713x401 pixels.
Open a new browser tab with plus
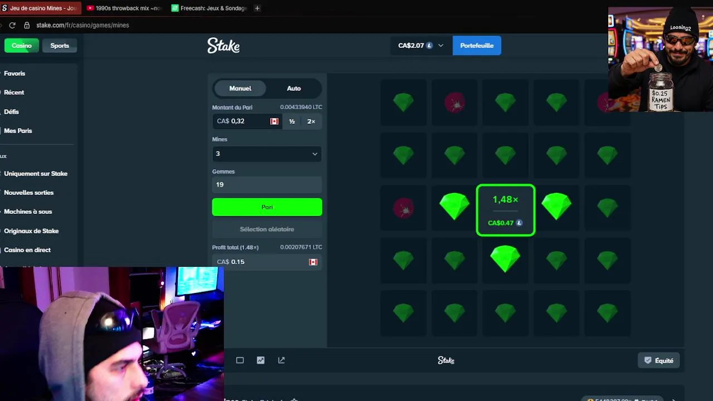click(x=257, y=8)
